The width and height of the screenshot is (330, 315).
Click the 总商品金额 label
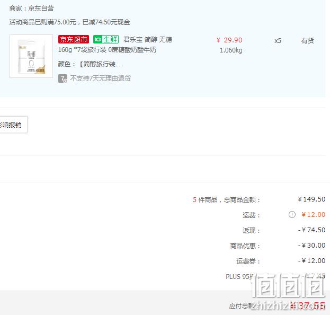pos(242,200)
